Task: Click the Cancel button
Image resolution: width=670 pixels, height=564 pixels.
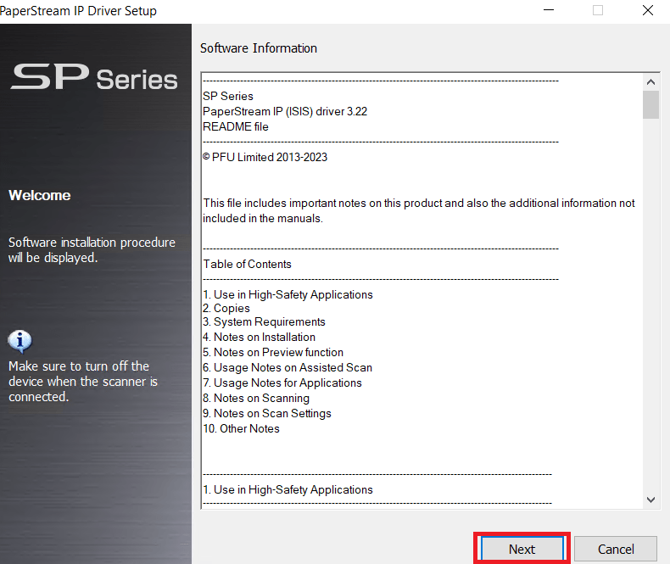Action: click(616, 549)
